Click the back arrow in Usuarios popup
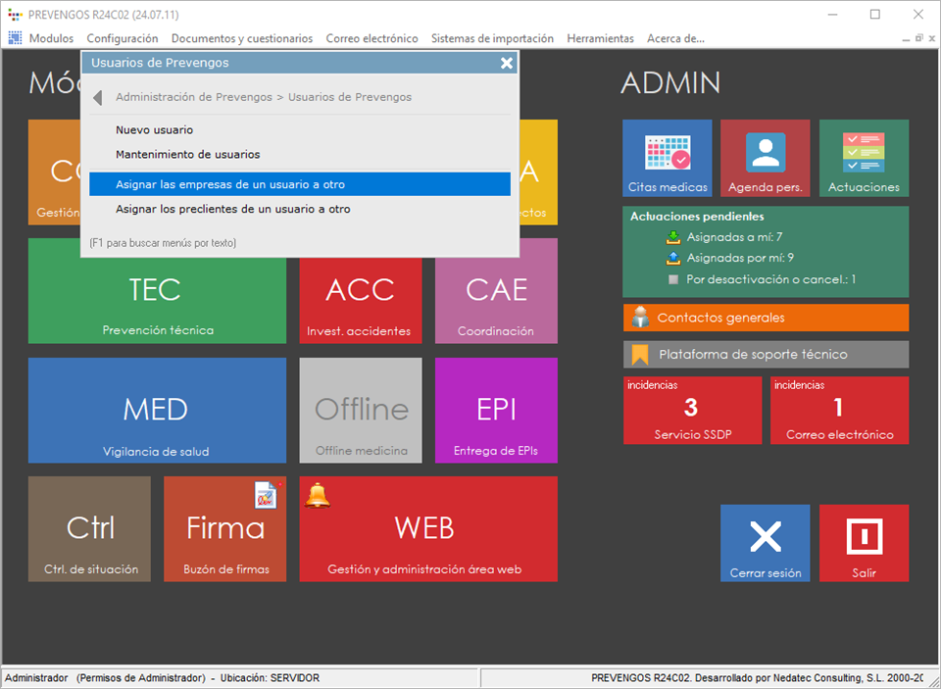This screenshot has width=941, height=689. [x=98, y=98]
